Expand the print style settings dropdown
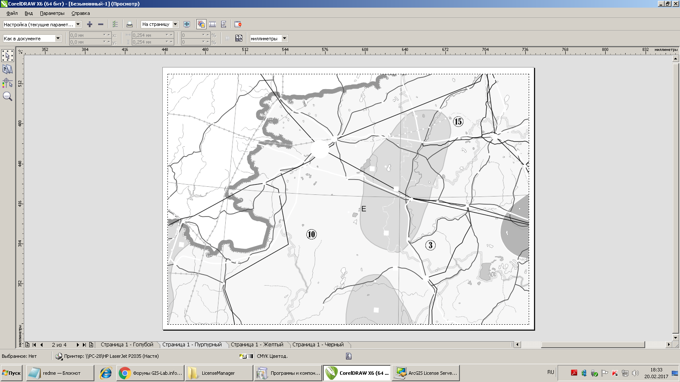 tap(78, 24)
